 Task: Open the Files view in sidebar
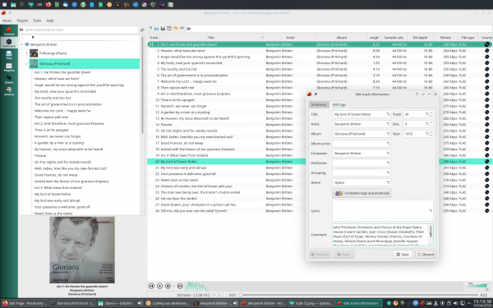[9, 55]
